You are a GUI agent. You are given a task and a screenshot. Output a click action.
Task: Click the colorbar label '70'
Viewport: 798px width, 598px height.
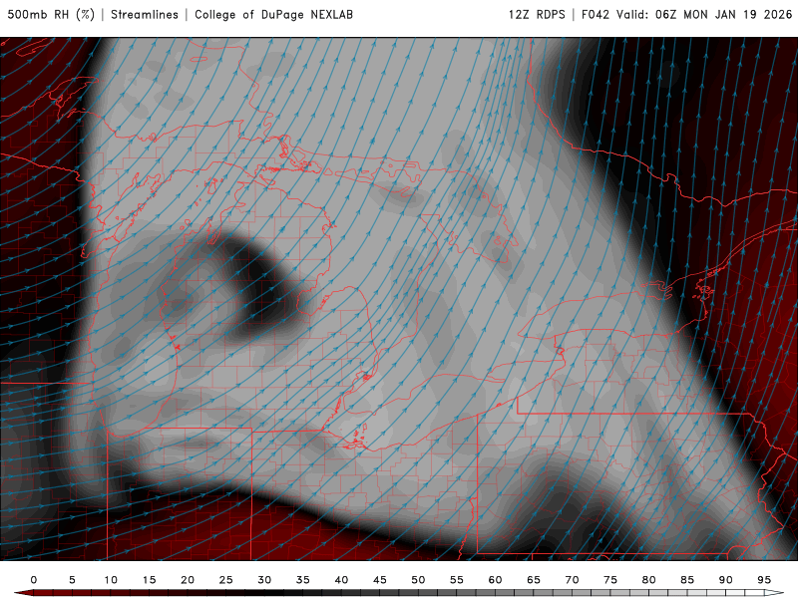tap(572, 580)
